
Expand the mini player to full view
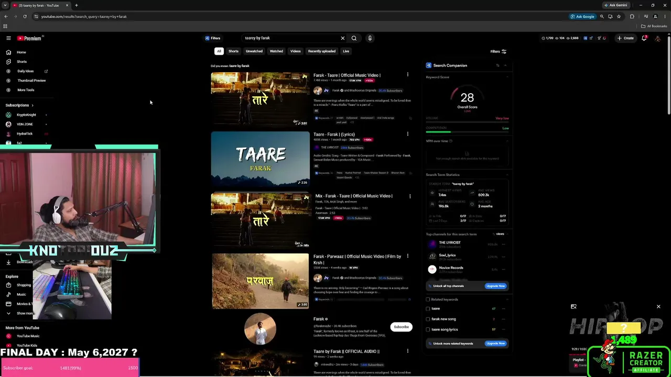(x=573, y=307)
